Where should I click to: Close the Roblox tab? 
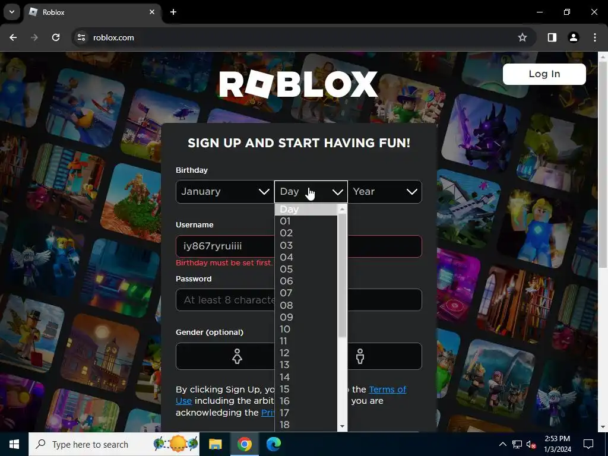(x=152, y=12)
